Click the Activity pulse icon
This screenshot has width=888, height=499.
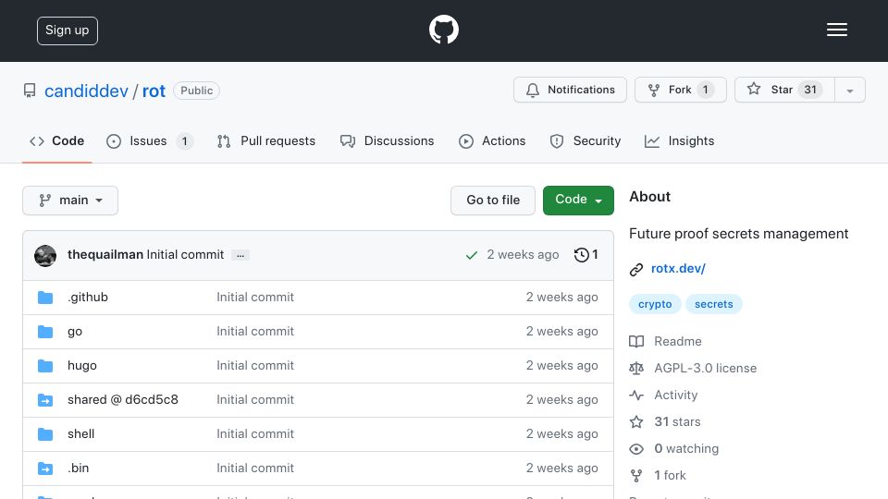[x=636, y=396]
